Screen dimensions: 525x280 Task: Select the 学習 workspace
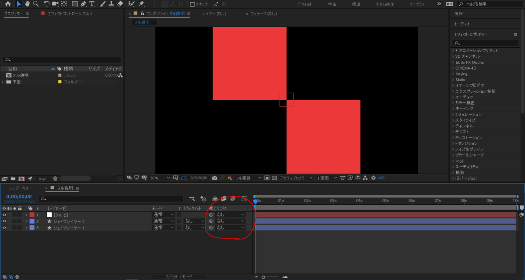click(332, 4)
